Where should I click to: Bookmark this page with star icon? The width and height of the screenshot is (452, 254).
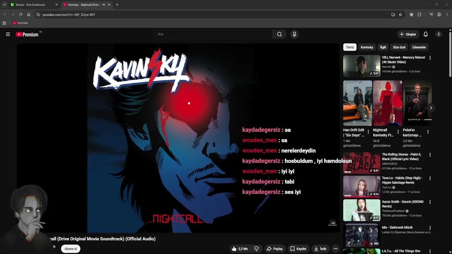(x=400, y=14)
